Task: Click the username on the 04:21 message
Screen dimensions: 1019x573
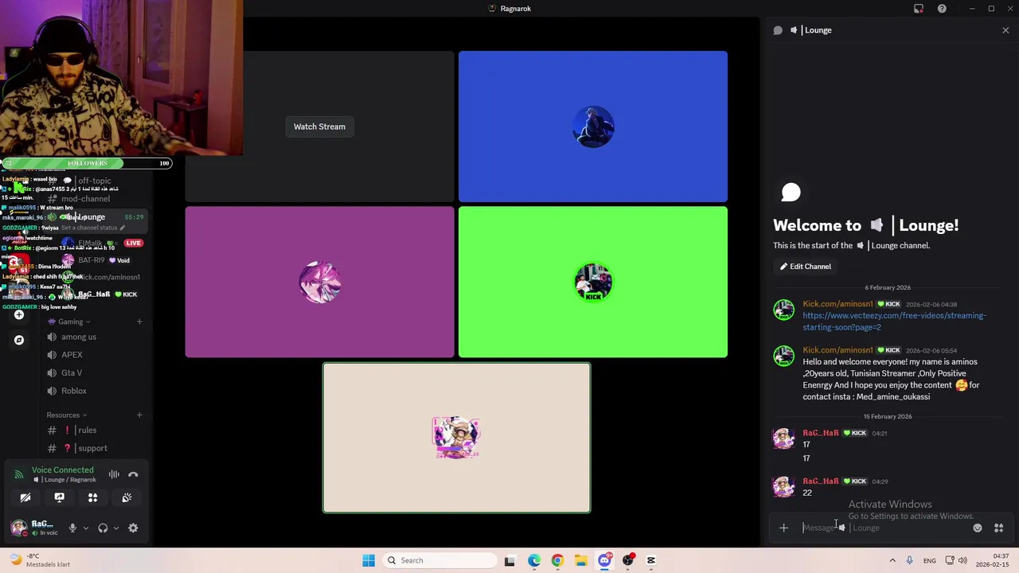Action: pyautogui.click(x=820, y=433)
